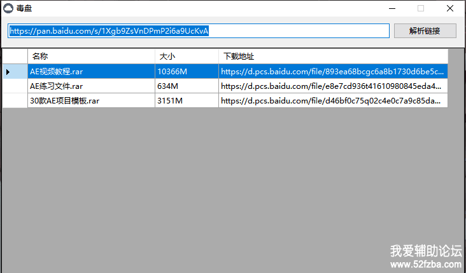The image size is (466, 273).
Task: Select the AE练习文件.rar name cell
Action: click(x=91, y=86)
